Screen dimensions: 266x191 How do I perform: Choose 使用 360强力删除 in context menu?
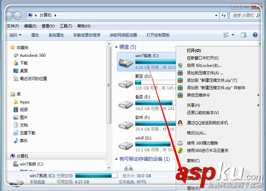[x=202, y=143]
